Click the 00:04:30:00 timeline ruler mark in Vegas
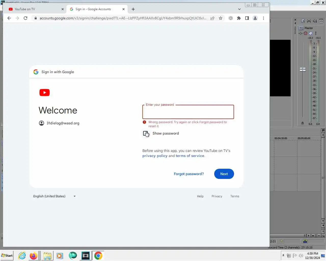The height and width of the screenshot is (261, 326). point(281,138)
